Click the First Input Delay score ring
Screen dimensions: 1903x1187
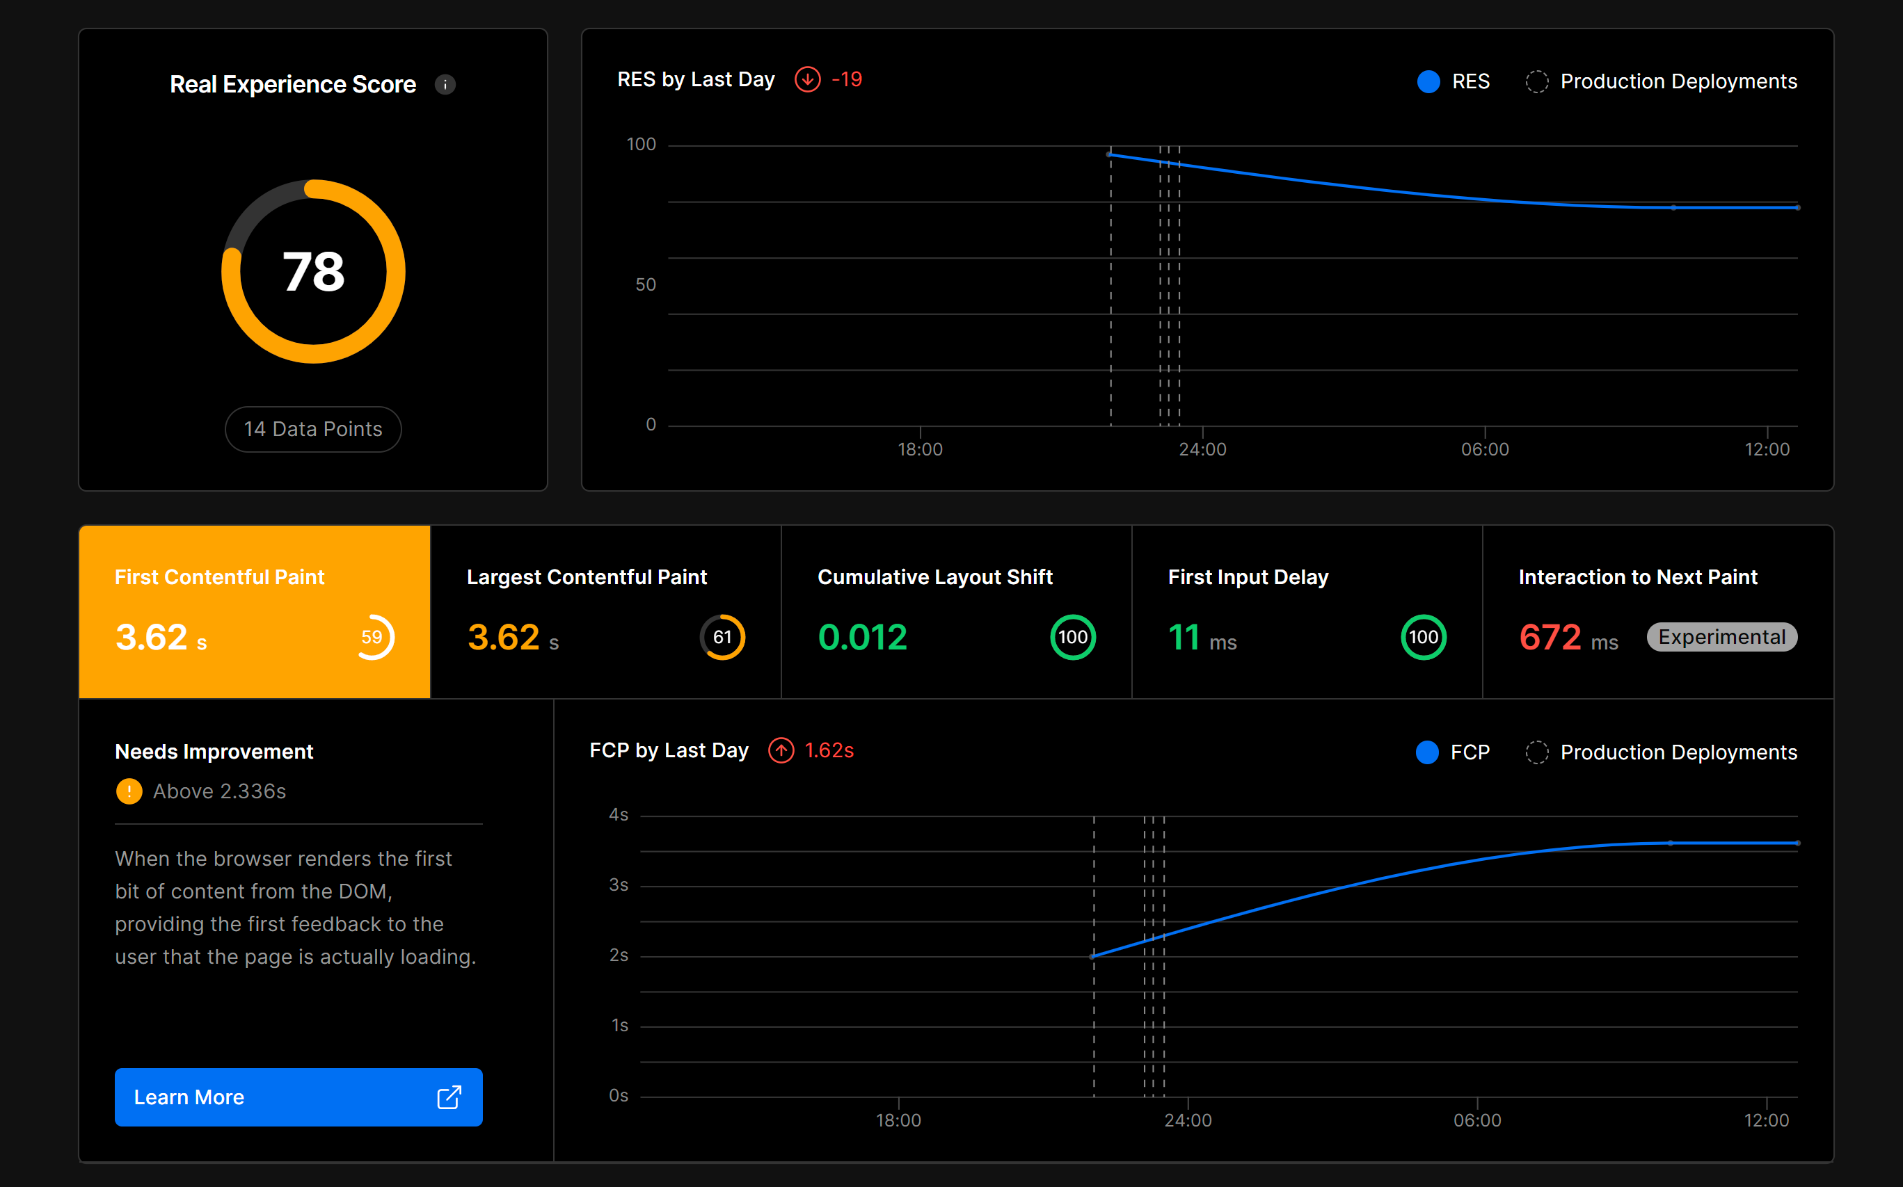[1423, 637]
